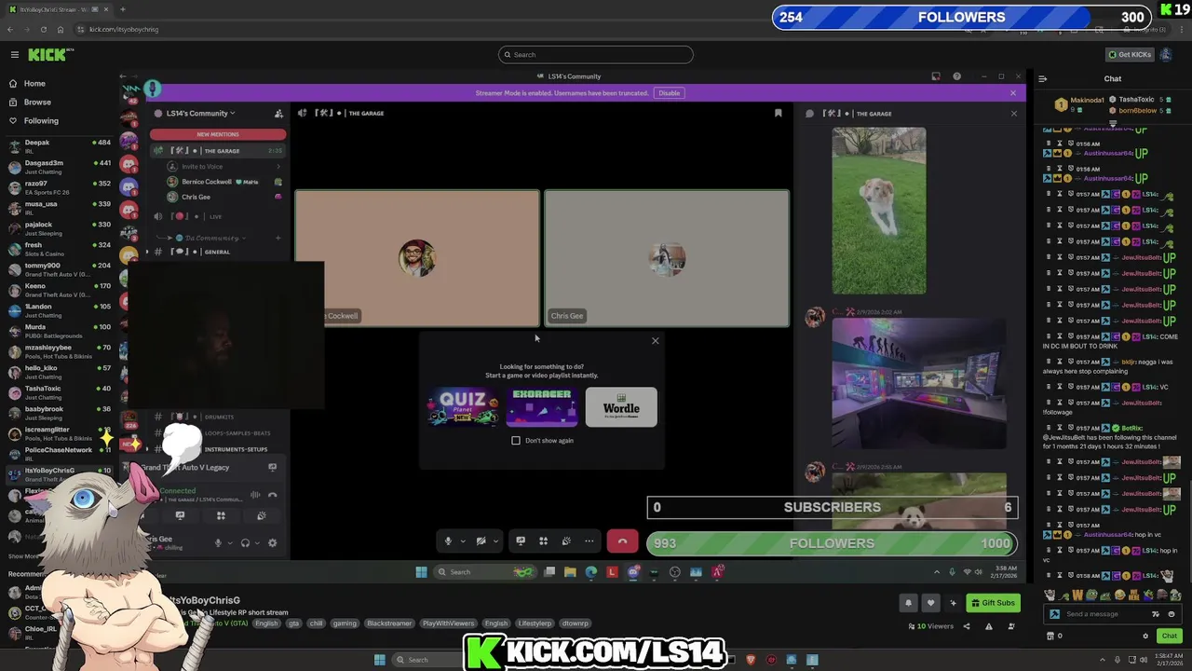
Task: Launch Exoracer activity
Action: point(542,408)
